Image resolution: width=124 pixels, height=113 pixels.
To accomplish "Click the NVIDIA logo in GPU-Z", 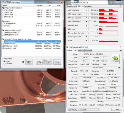I will pyautogui.click(x=115, y=59).
